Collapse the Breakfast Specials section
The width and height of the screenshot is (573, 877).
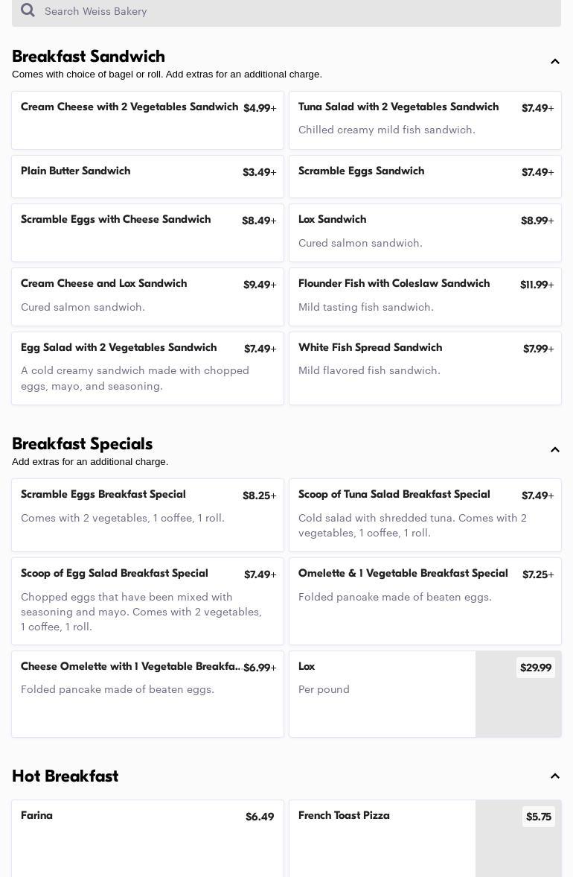click(554, 450)
